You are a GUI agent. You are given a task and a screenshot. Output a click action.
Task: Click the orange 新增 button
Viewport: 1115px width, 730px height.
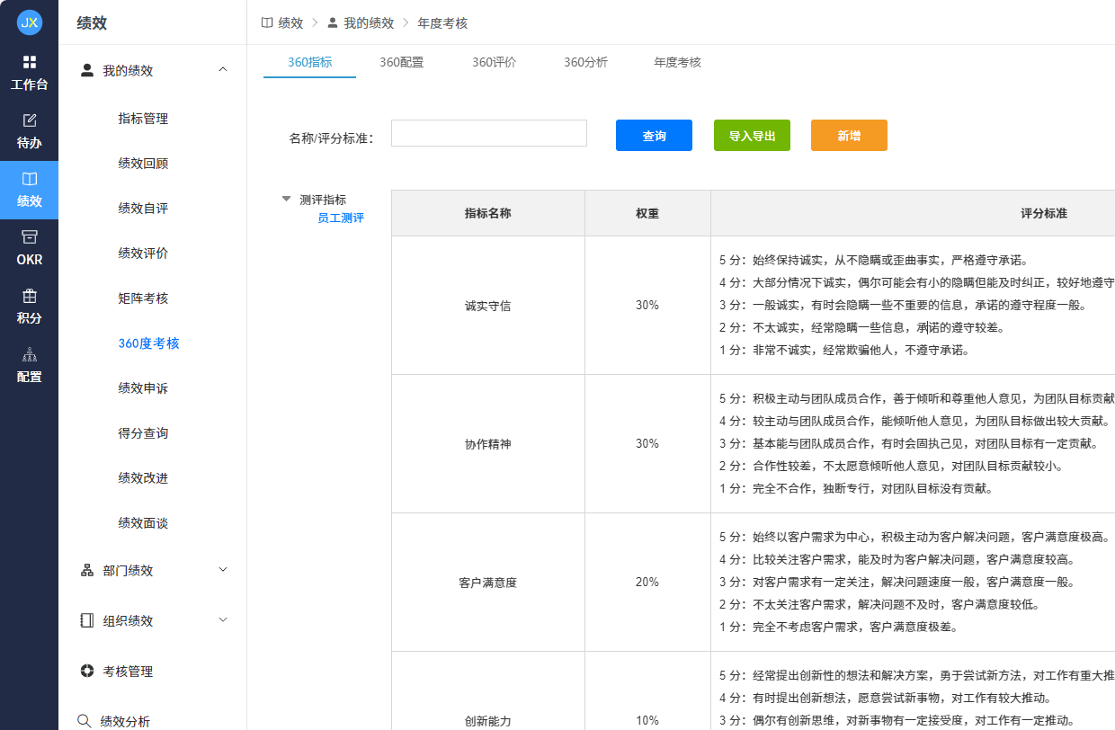pos(848,133)
